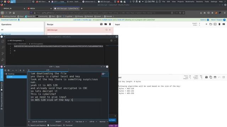This screenshot has width=227, height=127.
Task: Select the AES Encrypted(1) VSCodium tab
Action: (x=16, y=41)
